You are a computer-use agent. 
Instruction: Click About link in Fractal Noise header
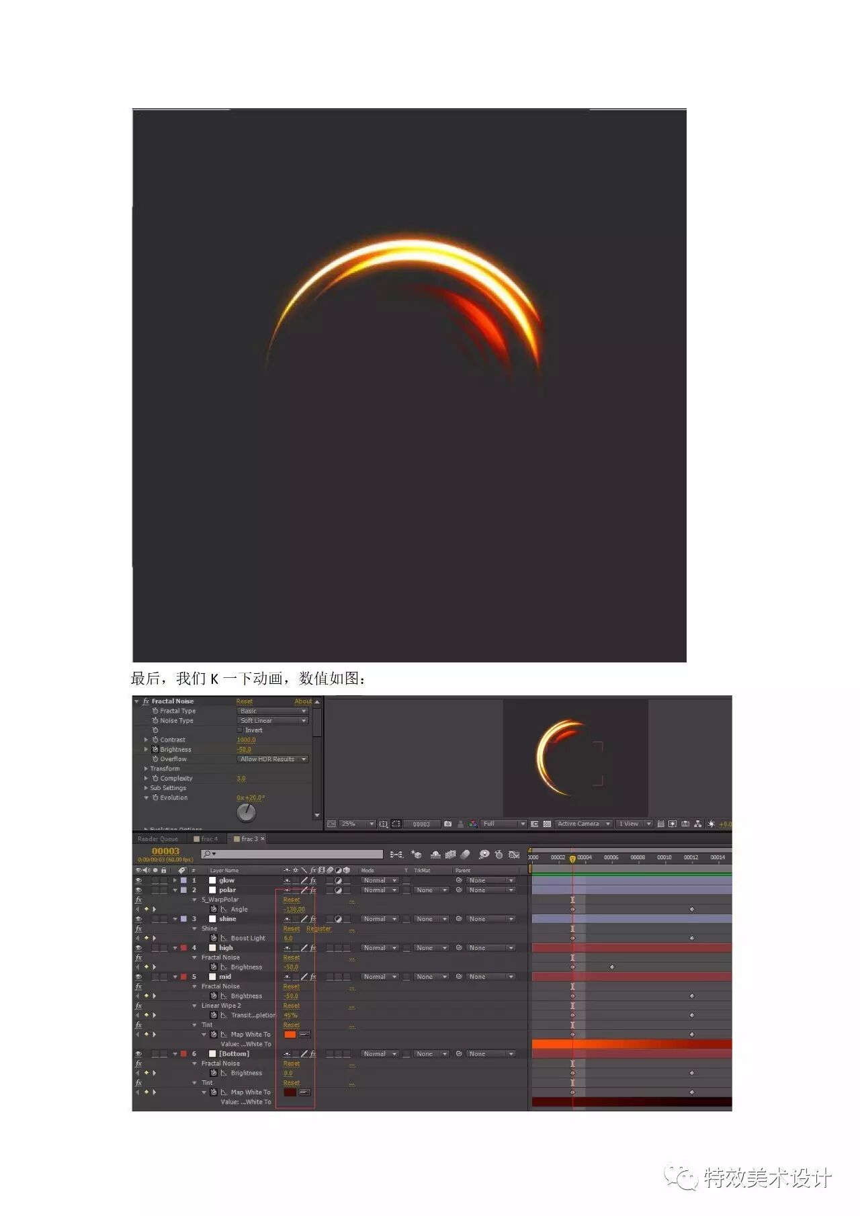point(303,701)
